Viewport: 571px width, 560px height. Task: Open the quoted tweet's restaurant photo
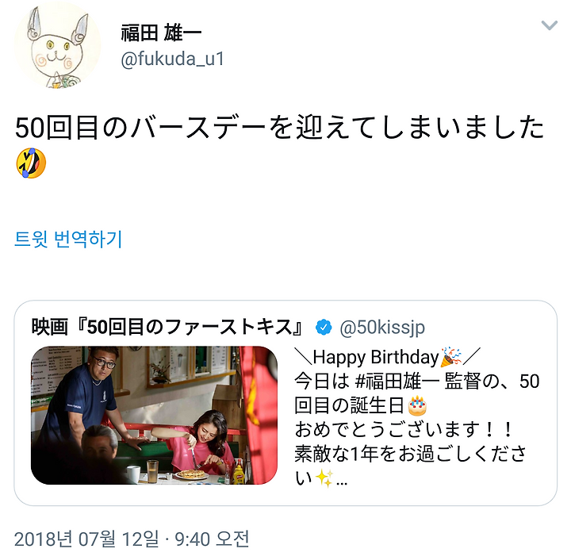pos(154,415)
